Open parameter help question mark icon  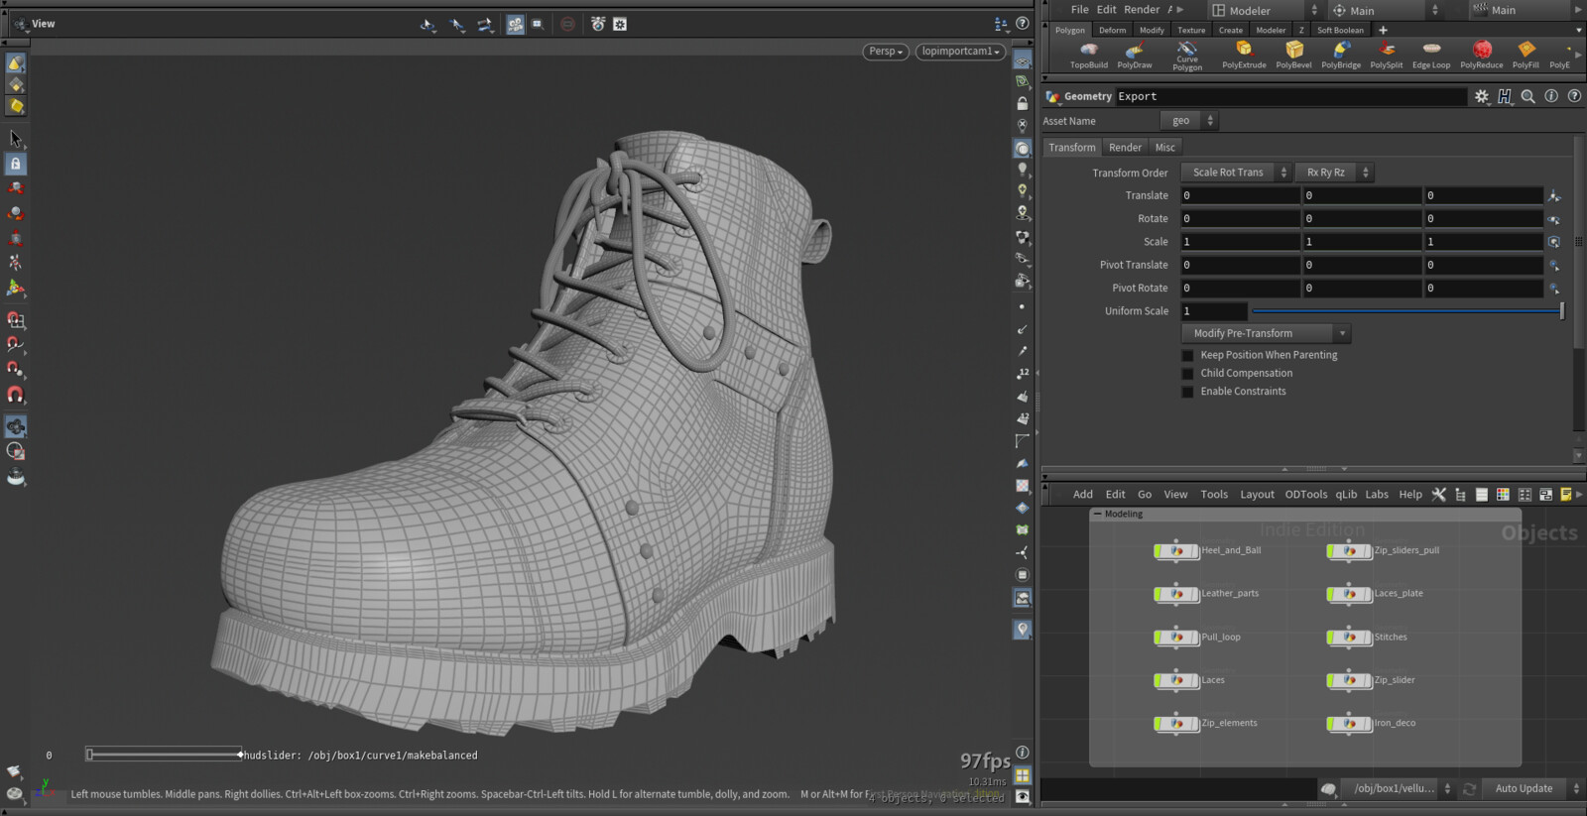pyautogui.click(x=1574, y=96)
